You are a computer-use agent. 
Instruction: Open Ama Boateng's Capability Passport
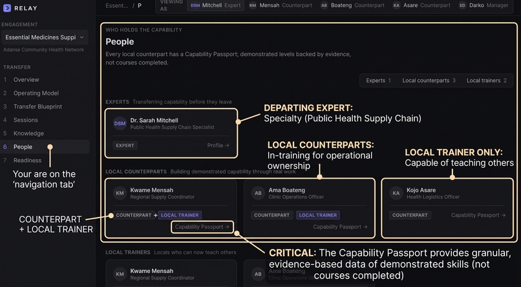340,227
